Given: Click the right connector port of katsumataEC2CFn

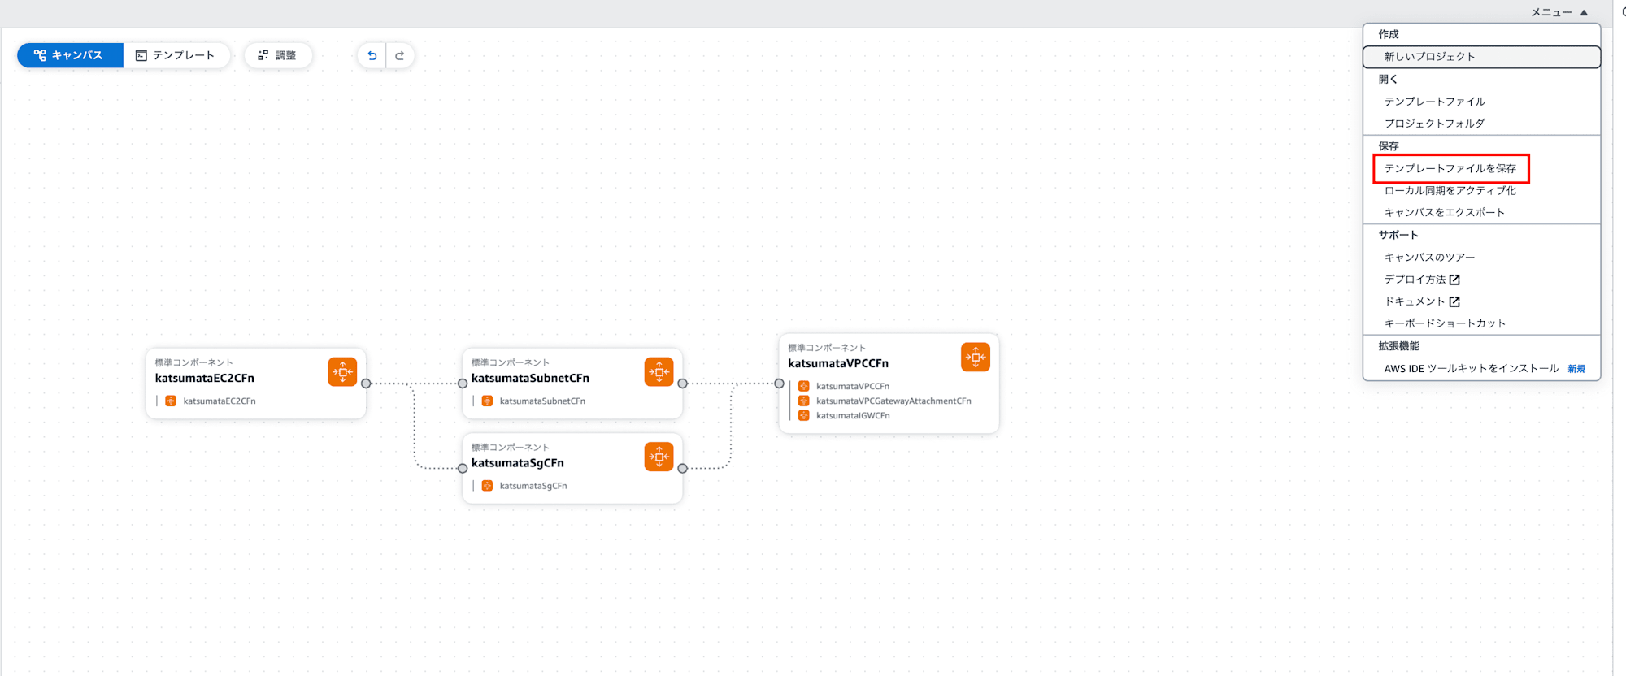Looking at the screenshot, I should click(366, 383).
